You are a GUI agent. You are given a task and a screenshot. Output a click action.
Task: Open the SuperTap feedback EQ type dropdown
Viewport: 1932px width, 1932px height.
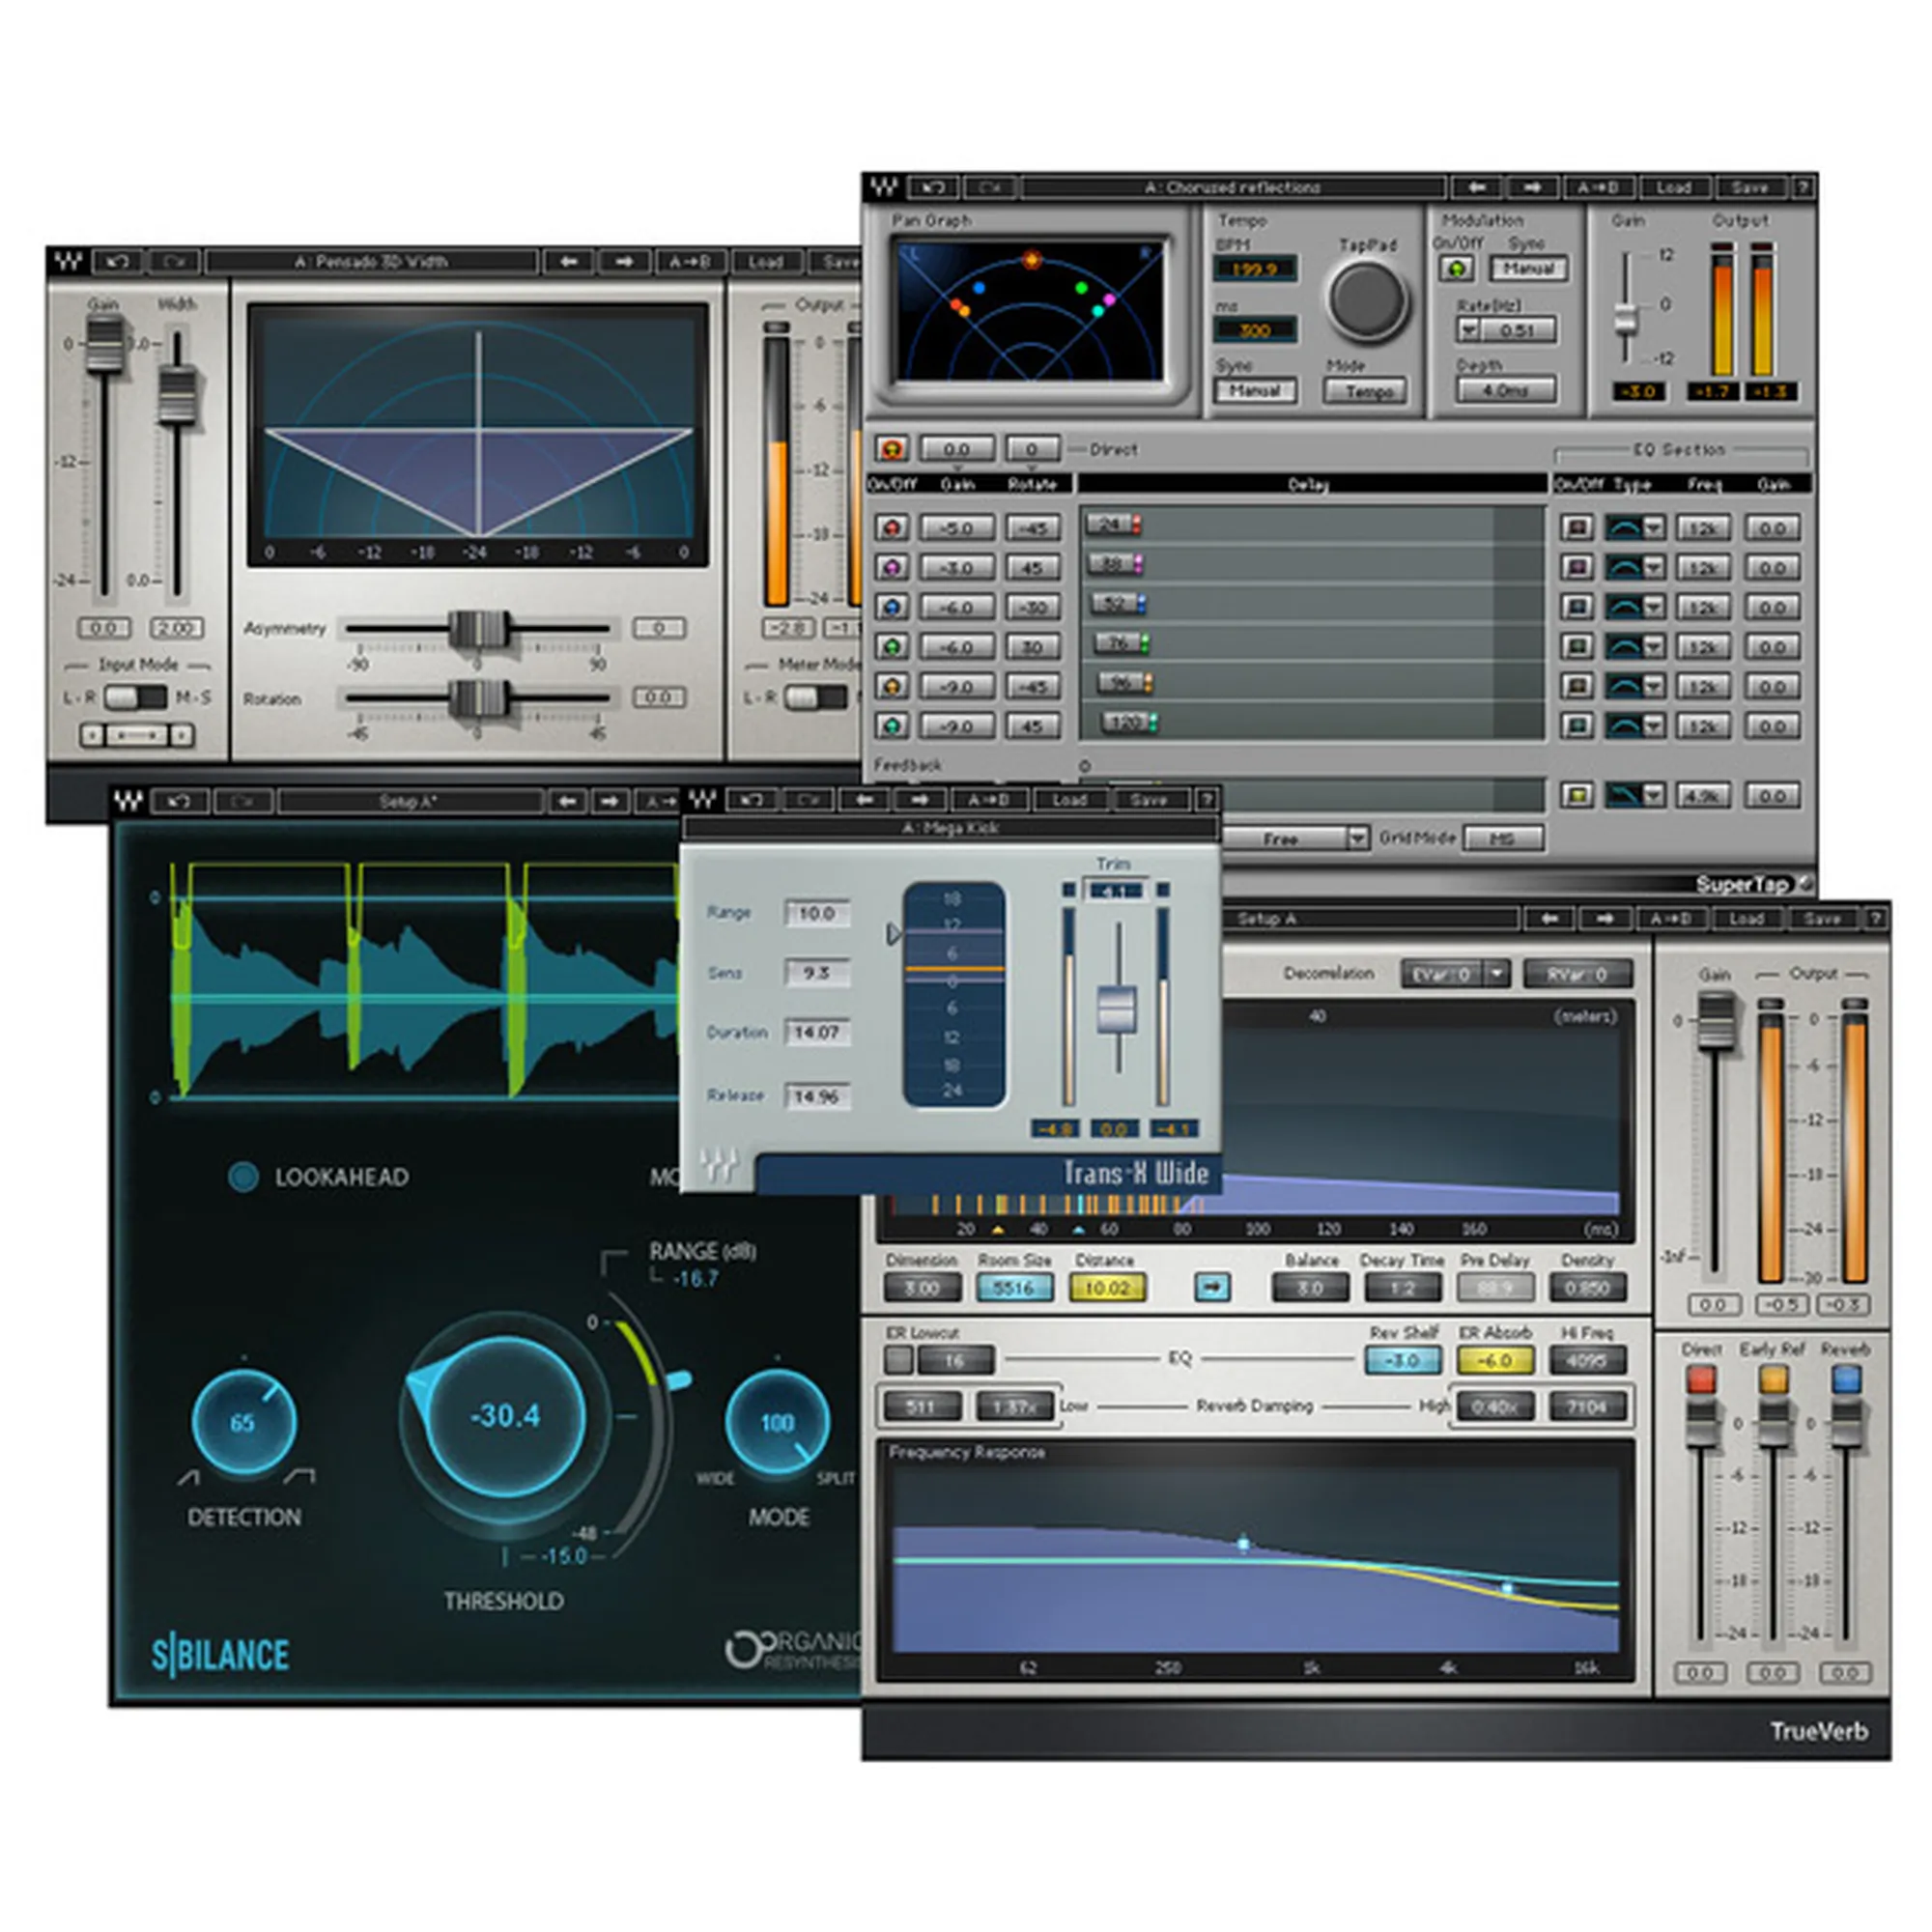1653,796
